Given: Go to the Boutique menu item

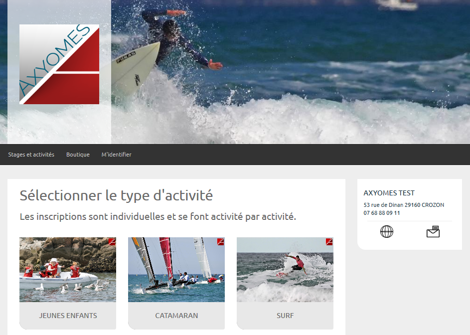Looking at the screenshot, I should click(78, 155).
